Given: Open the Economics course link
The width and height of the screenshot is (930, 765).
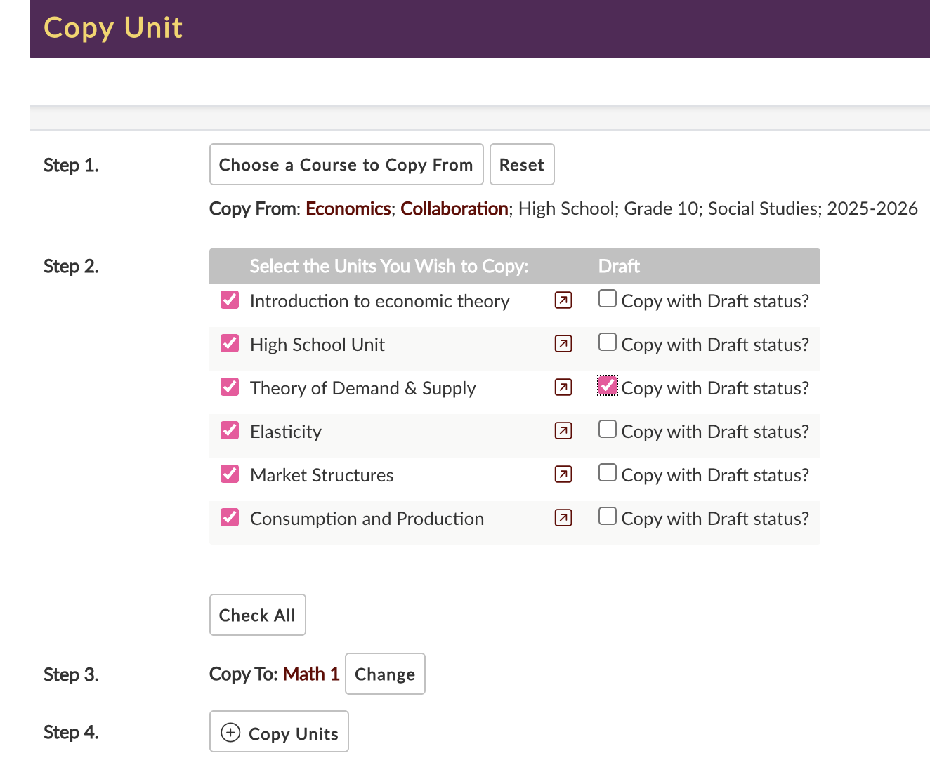Looking at the screenshot, I should pyautogui.click(x=348, y=209).
